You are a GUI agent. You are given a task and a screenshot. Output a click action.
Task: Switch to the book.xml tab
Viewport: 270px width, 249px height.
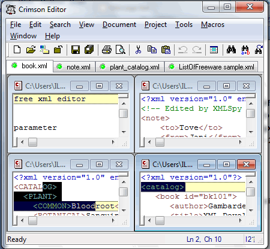pyautogui.click(x=30, y=66)
